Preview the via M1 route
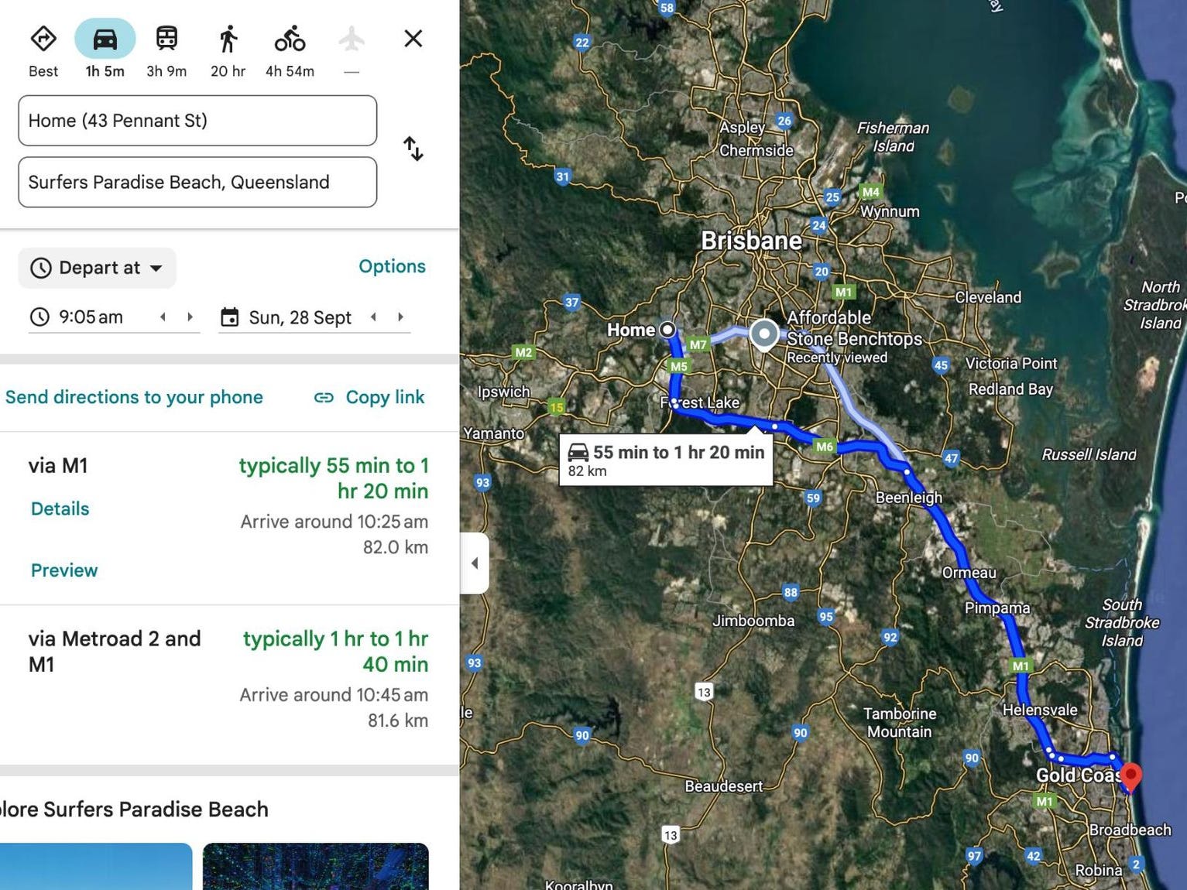Image resolution: width=1187 pixels, height=890 pixels. tap(64, 570)
